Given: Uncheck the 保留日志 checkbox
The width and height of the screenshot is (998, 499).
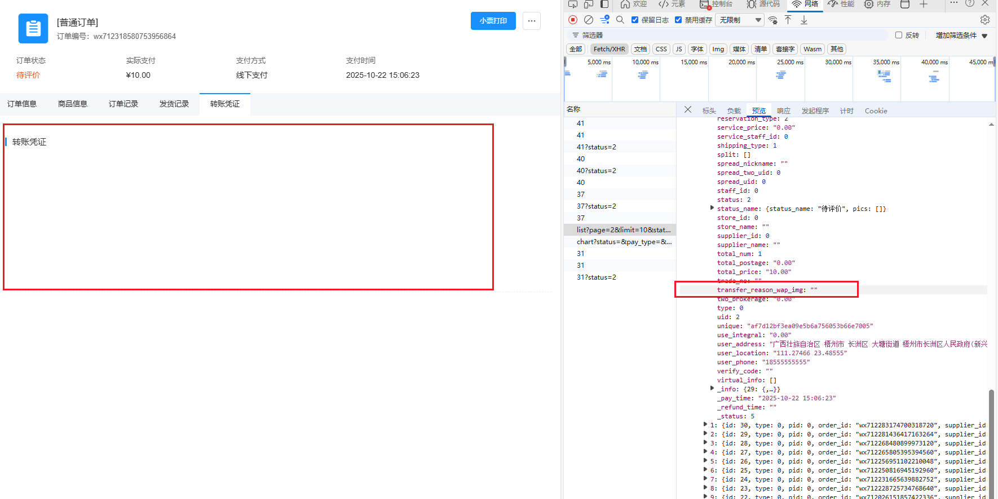Looking at the screenshot, I should click(x=635, y=20).
